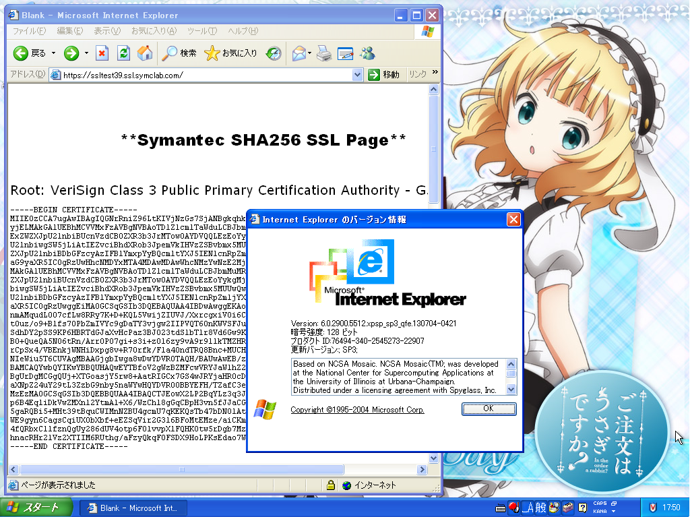Screen dimensions: 690x517
Task: Click the Mail envelope icon
Action: (299, 54)
